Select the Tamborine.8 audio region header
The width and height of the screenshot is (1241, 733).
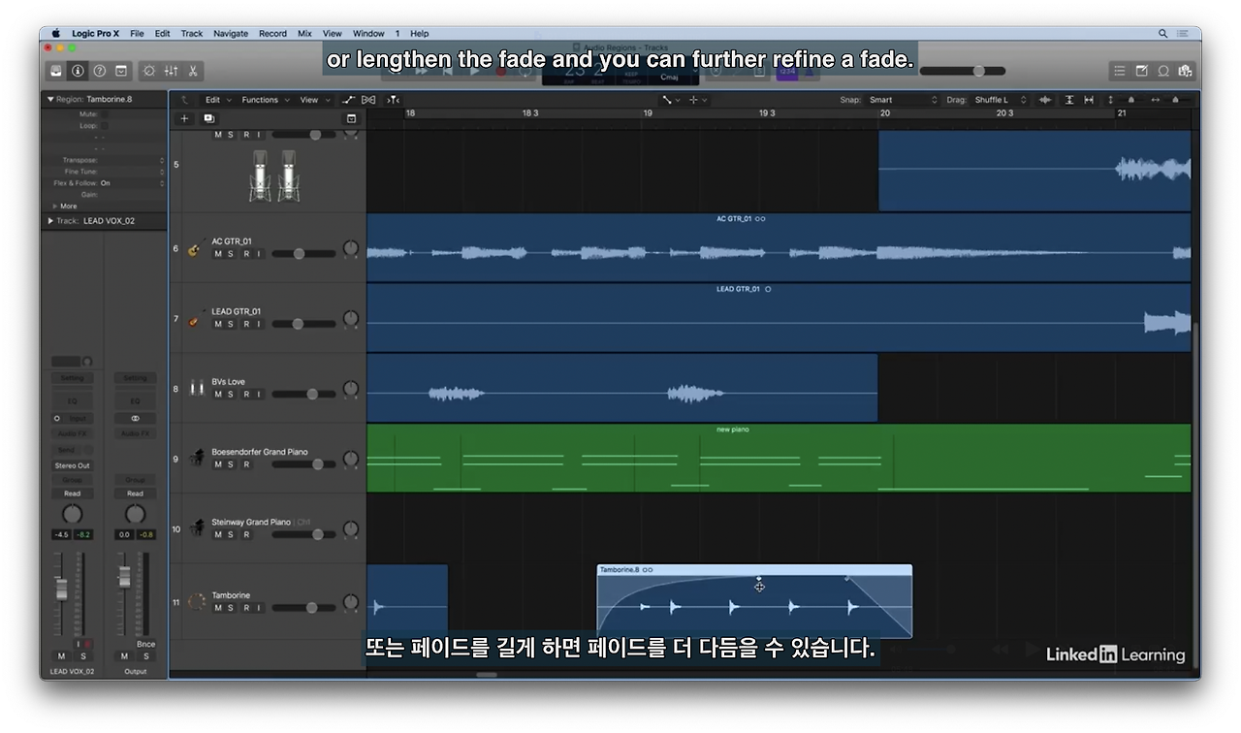pos(754,570)
